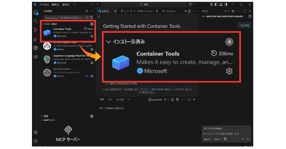Switch to the 出力 panel tab
The height and width of the screenshot is (149, 286).
click(110, 100)
